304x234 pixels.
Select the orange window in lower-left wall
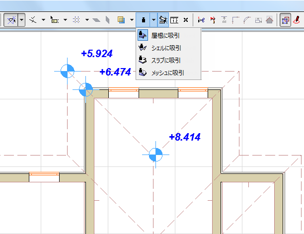pyautogui.click(x=44, y=174)
